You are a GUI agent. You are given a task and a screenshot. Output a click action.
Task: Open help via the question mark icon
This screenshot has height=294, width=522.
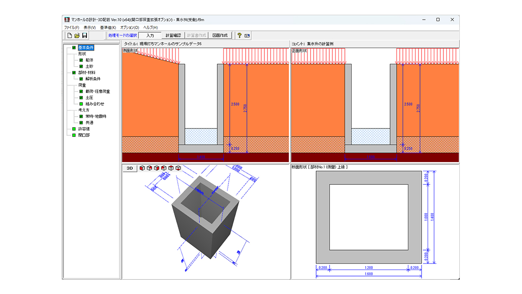pos(239,35)
